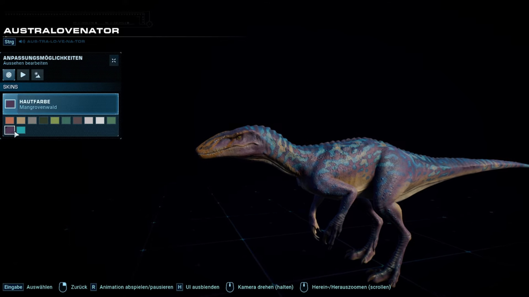
Task: Select the orange skin color swatch
Action: (x=10, y=120)
